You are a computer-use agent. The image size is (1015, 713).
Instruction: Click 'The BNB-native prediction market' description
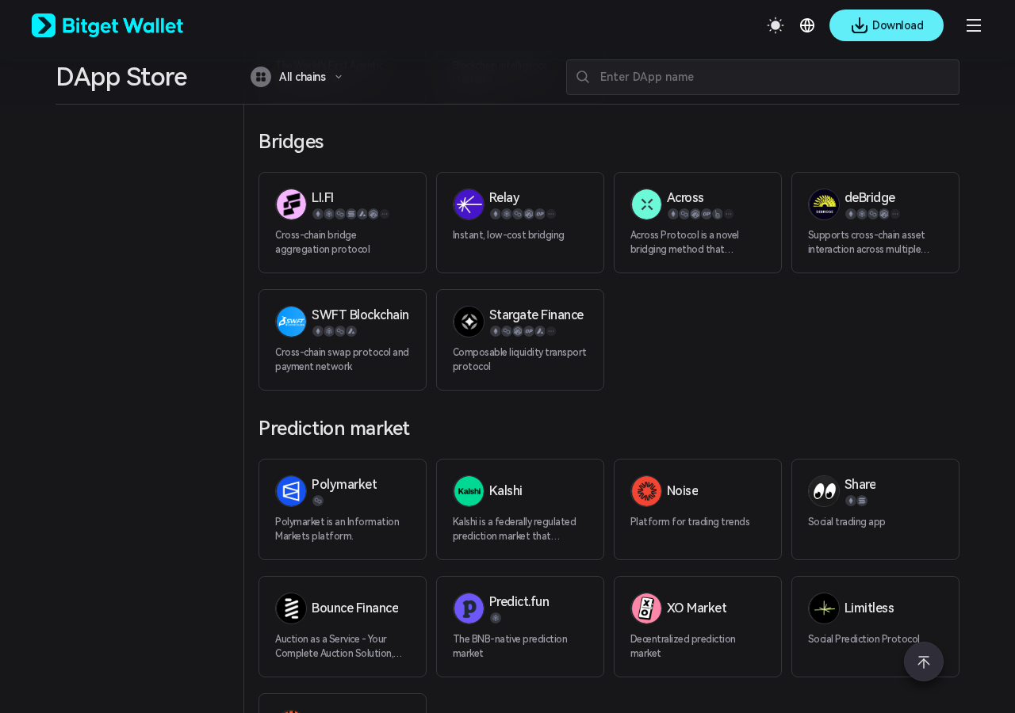tap(510, 646)
